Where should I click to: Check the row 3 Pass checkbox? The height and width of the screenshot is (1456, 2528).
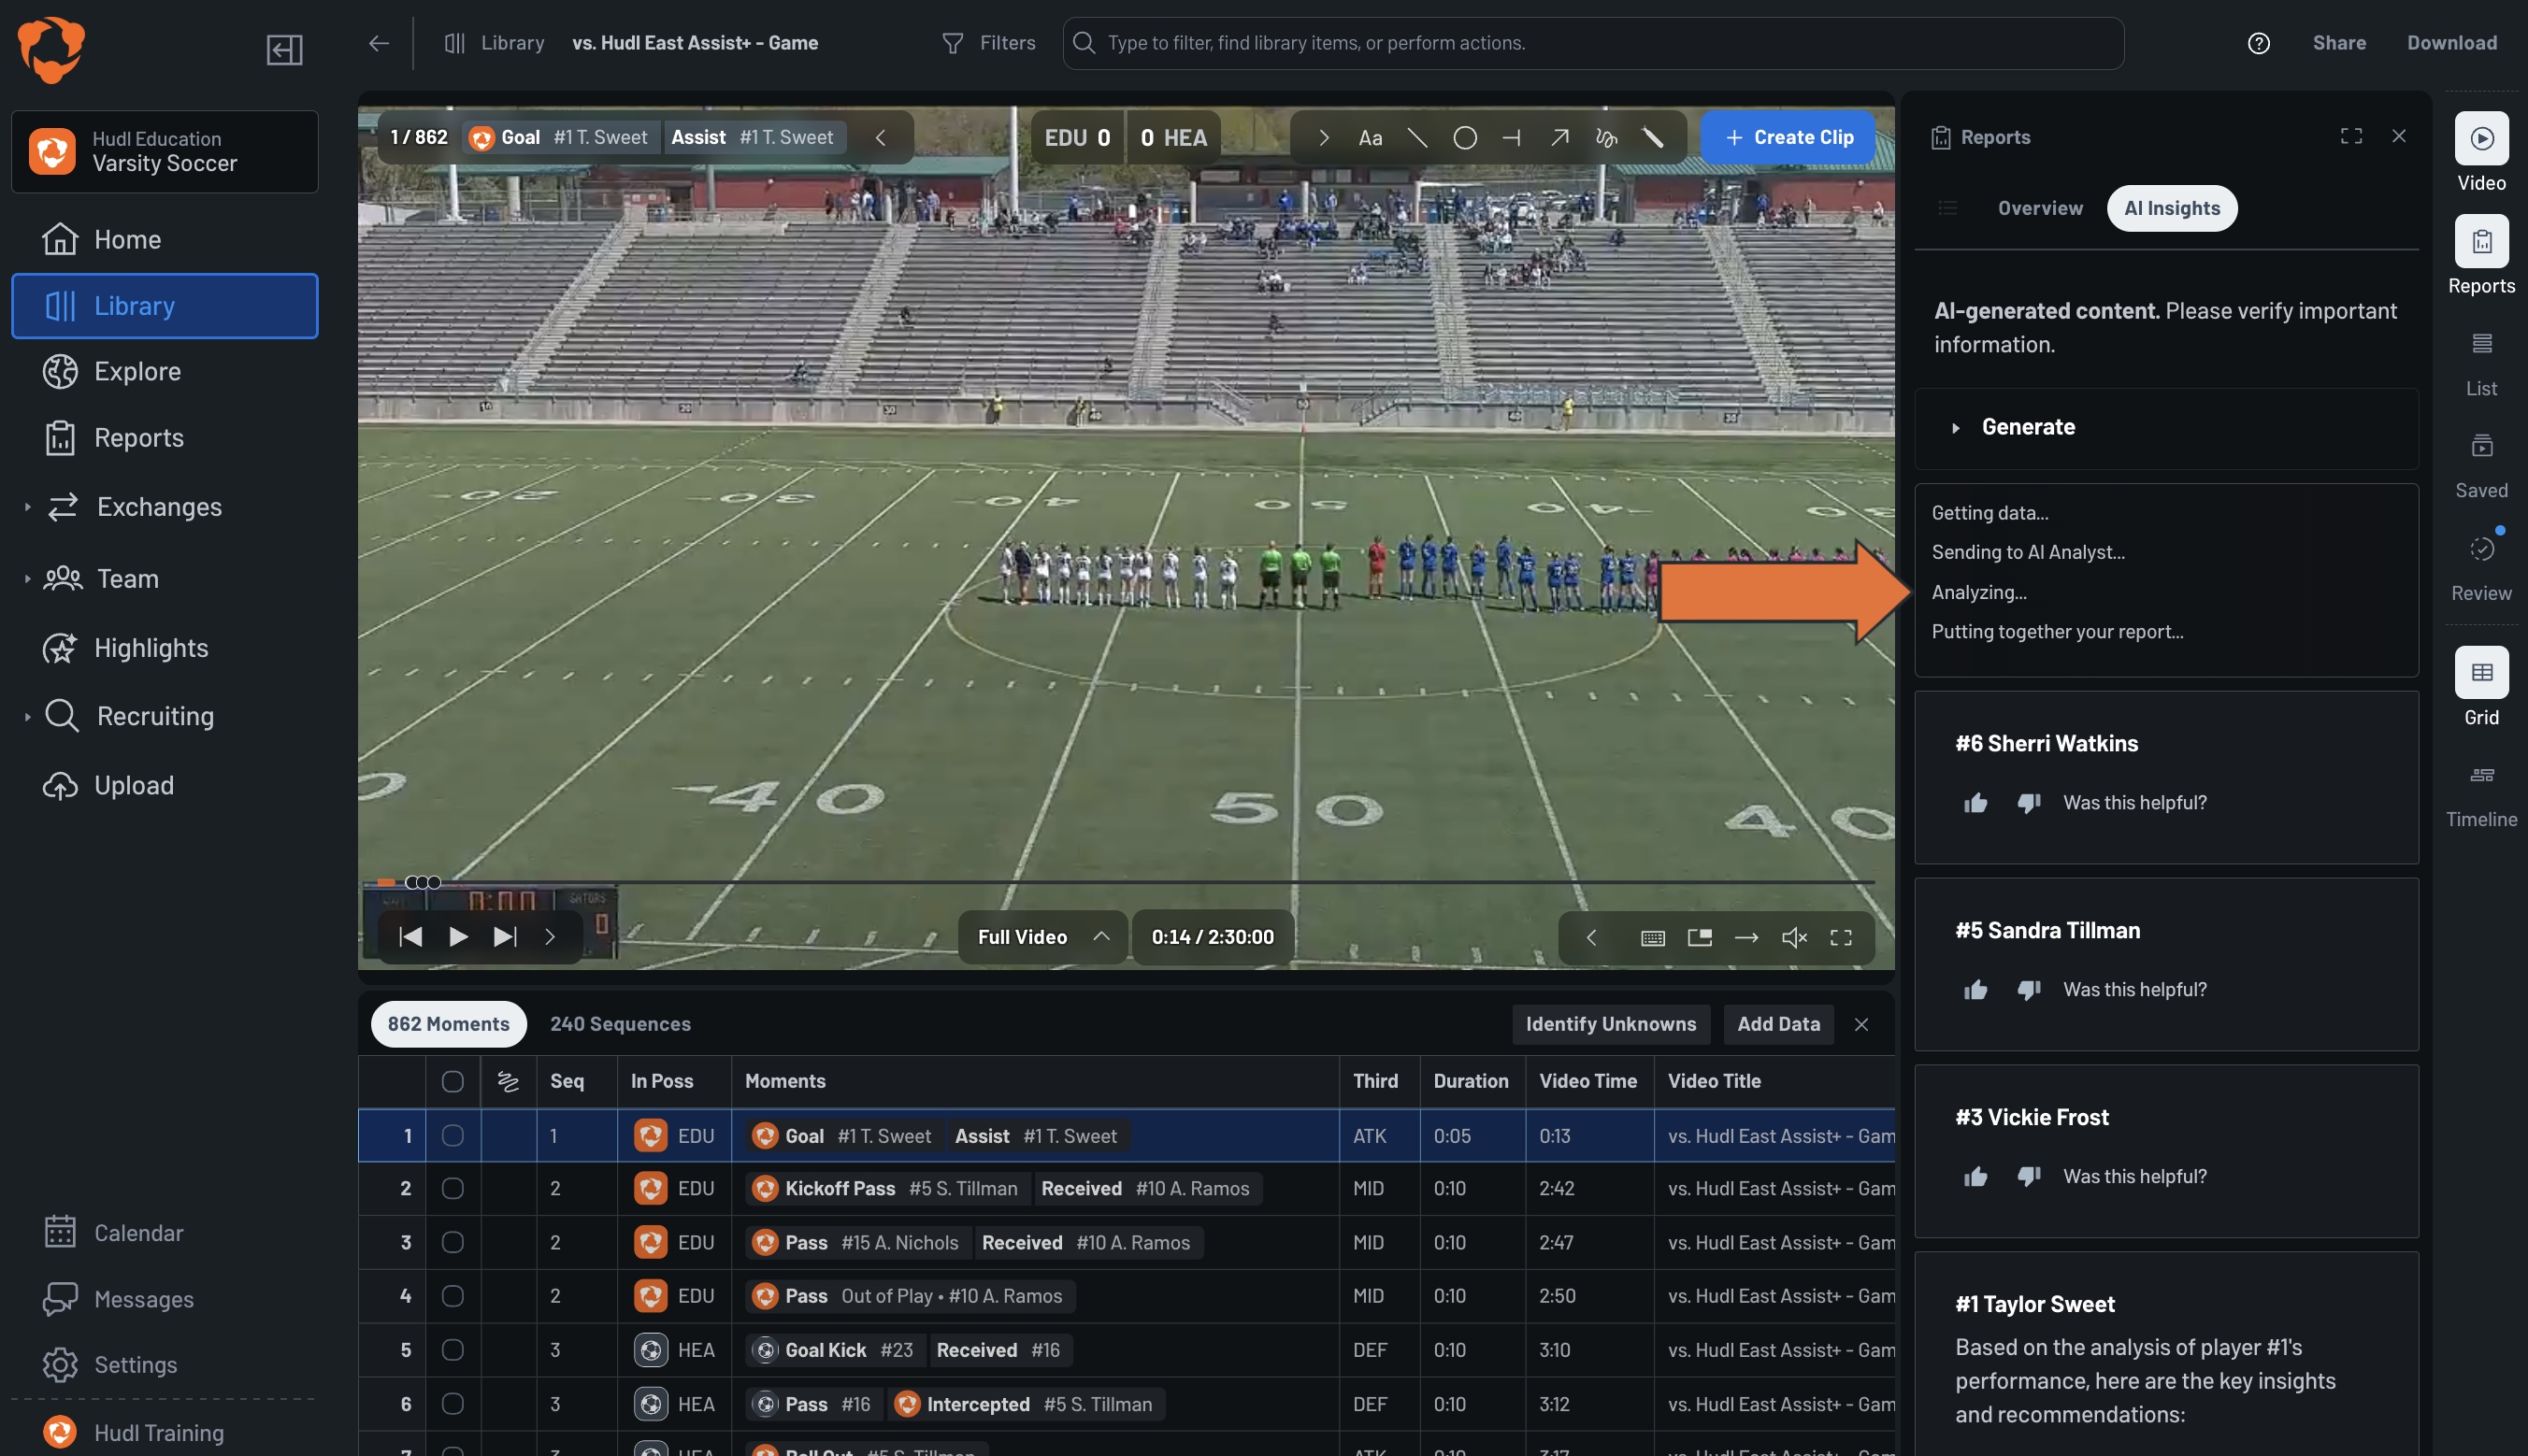[x=452, y=1243]
